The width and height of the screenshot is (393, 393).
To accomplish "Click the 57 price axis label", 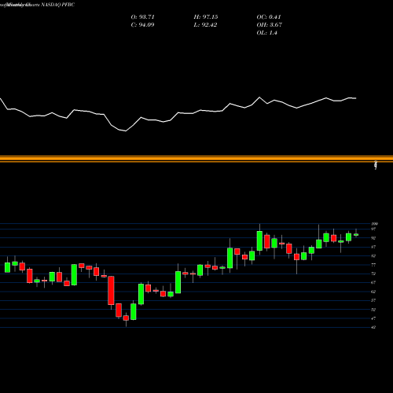I will (x=373, y=300).
